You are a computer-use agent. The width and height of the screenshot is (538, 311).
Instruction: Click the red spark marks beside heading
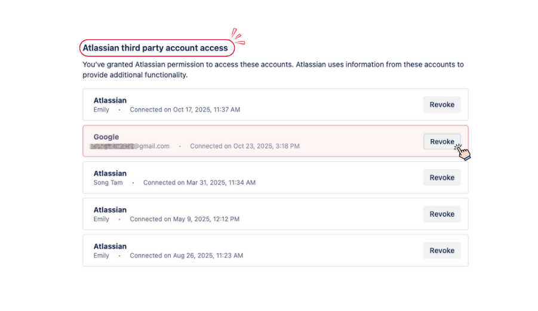click(x=238, y=36)
